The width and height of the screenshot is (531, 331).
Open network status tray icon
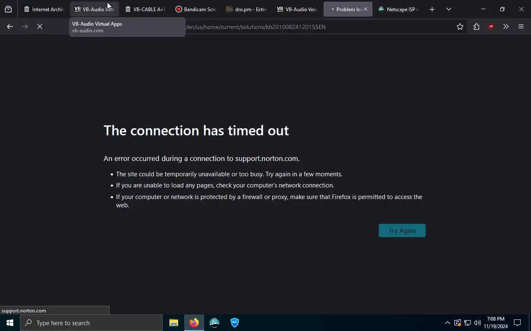(468, 323)
